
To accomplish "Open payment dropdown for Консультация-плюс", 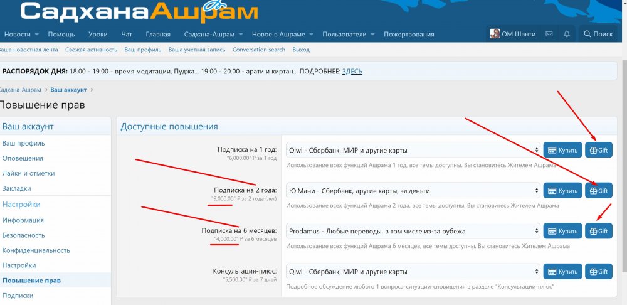I will click(x=413, y=271).
